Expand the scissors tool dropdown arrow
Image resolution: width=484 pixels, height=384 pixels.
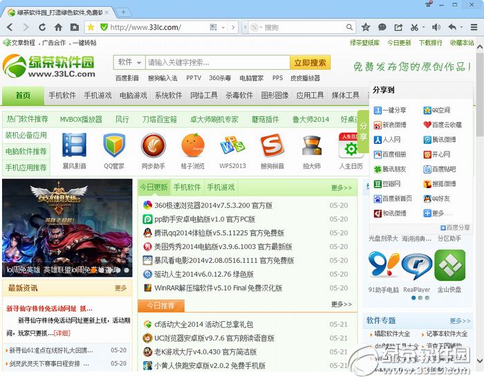tap(423, 27)
